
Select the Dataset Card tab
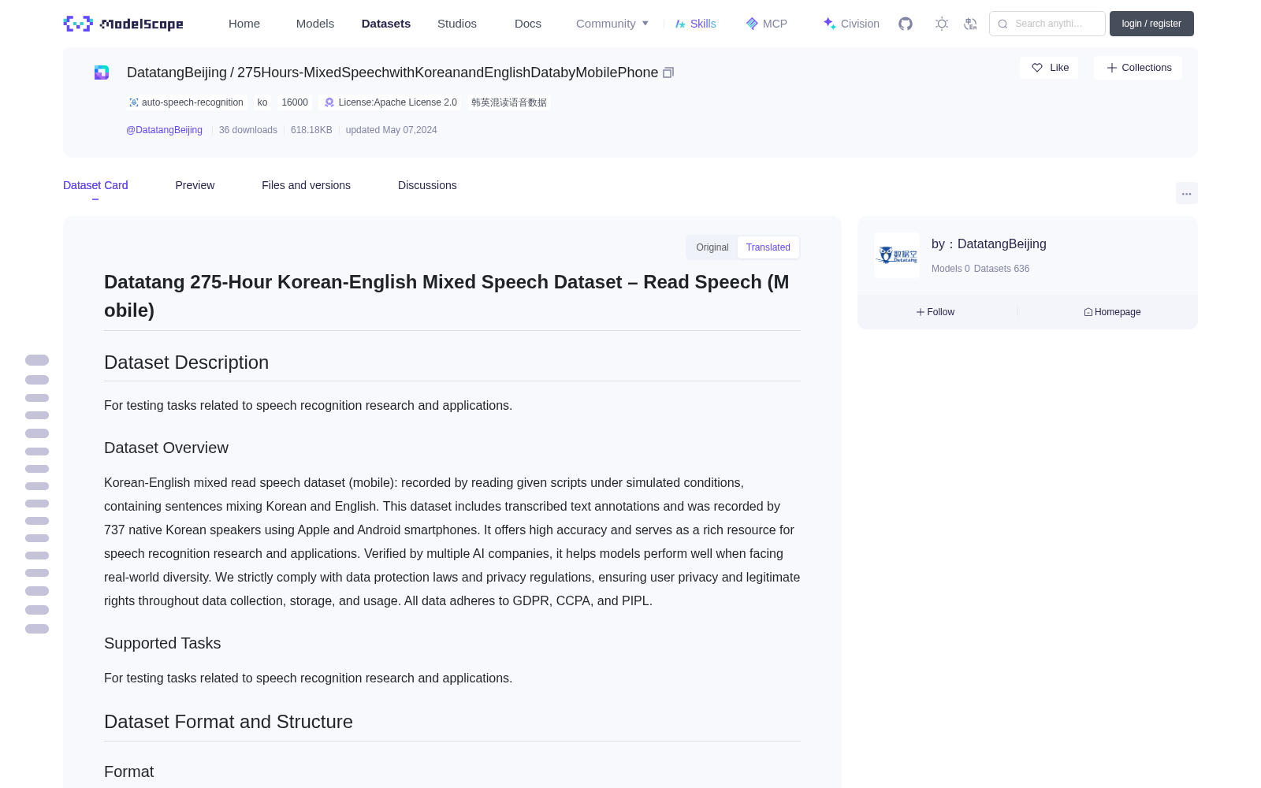click(x=95, y=185)
